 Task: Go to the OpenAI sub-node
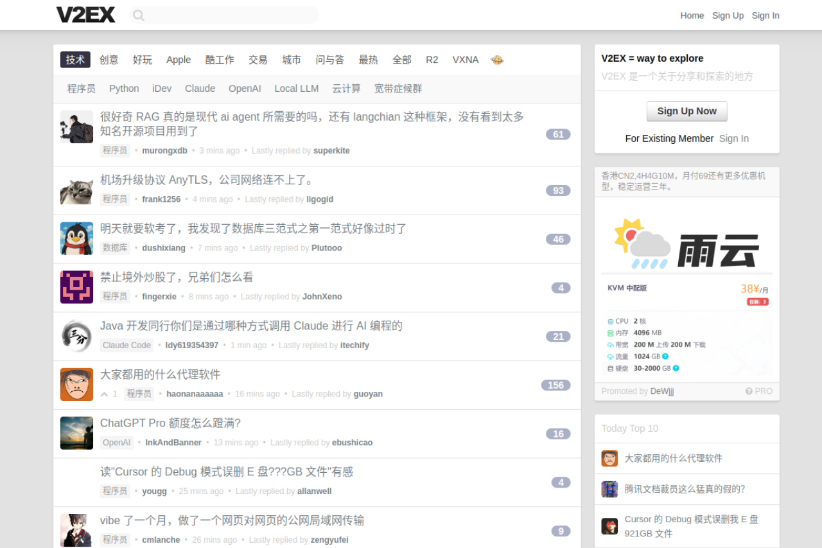click(x=245, y=89)
